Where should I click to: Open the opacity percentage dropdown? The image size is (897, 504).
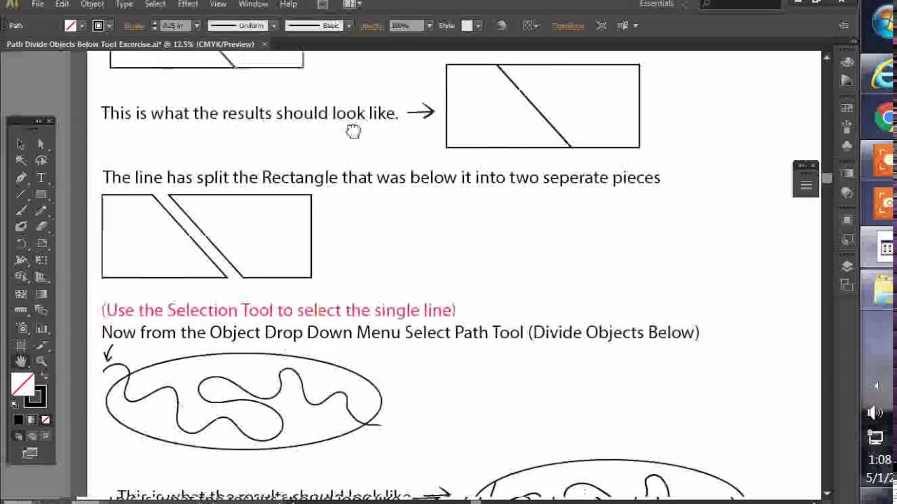pyautogui.click(x=428, y=26)
